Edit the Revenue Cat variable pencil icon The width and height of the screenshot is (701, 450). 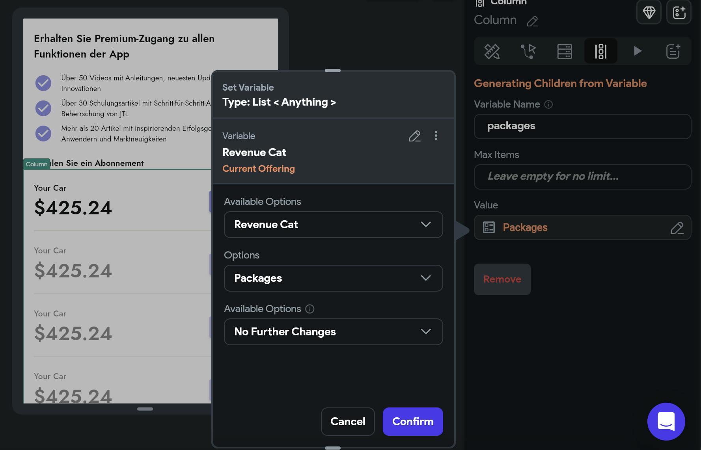414,136
